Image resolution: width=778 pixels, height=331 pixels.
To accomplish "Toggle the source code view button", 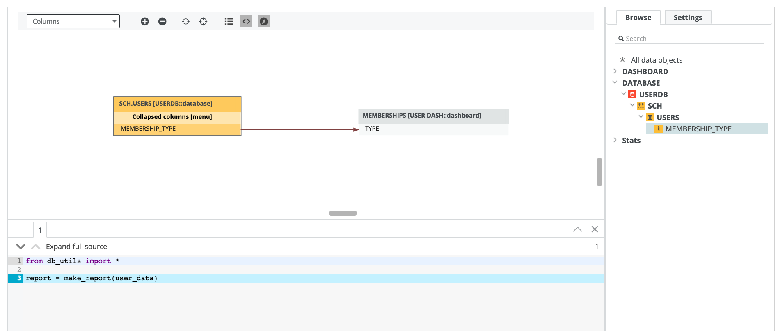I will coord(246,21).
